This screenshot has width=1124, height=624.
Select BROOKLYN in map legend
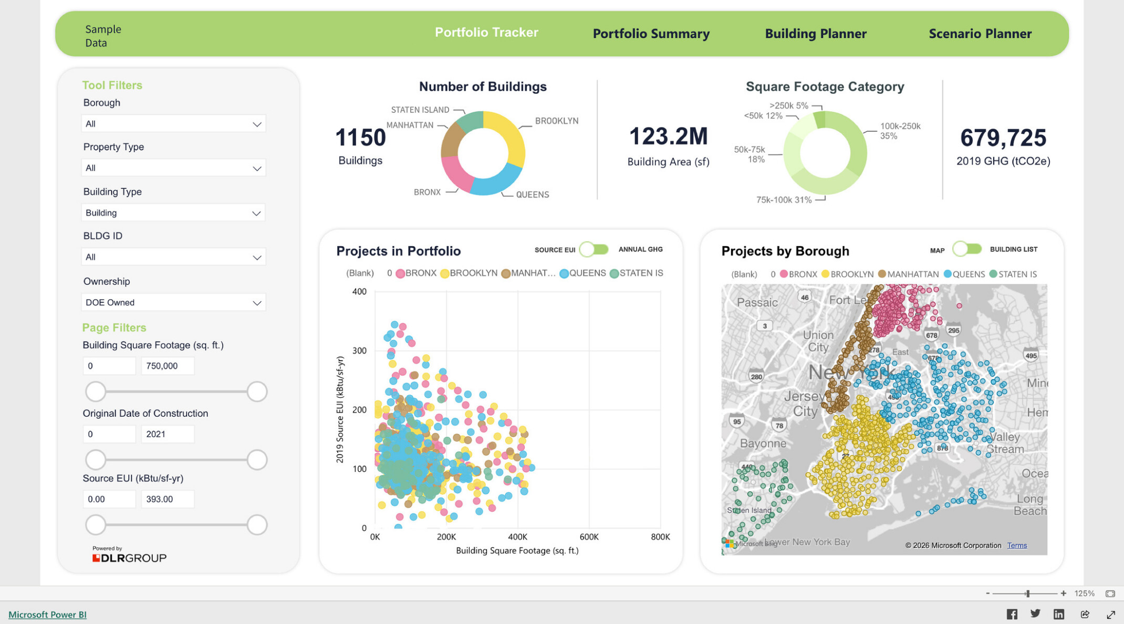tap(847, 274)
